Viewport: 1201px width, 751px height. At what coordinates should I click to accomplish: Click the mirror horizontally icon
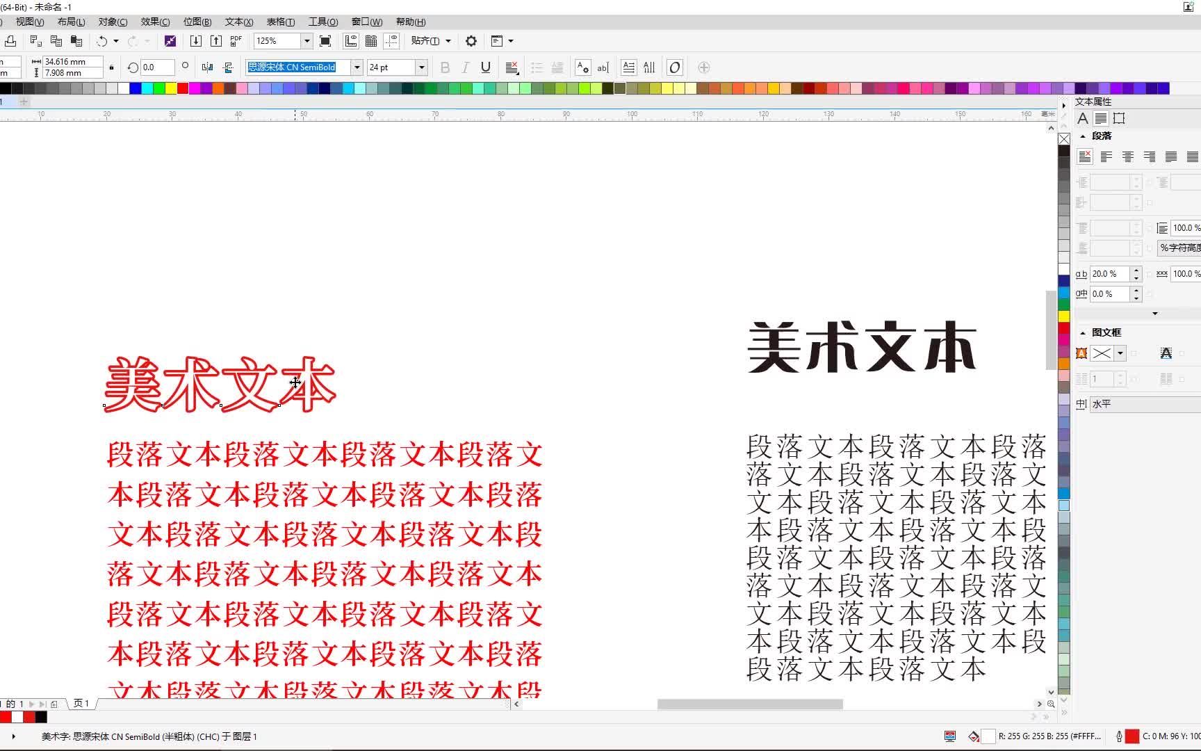[207, 67]
